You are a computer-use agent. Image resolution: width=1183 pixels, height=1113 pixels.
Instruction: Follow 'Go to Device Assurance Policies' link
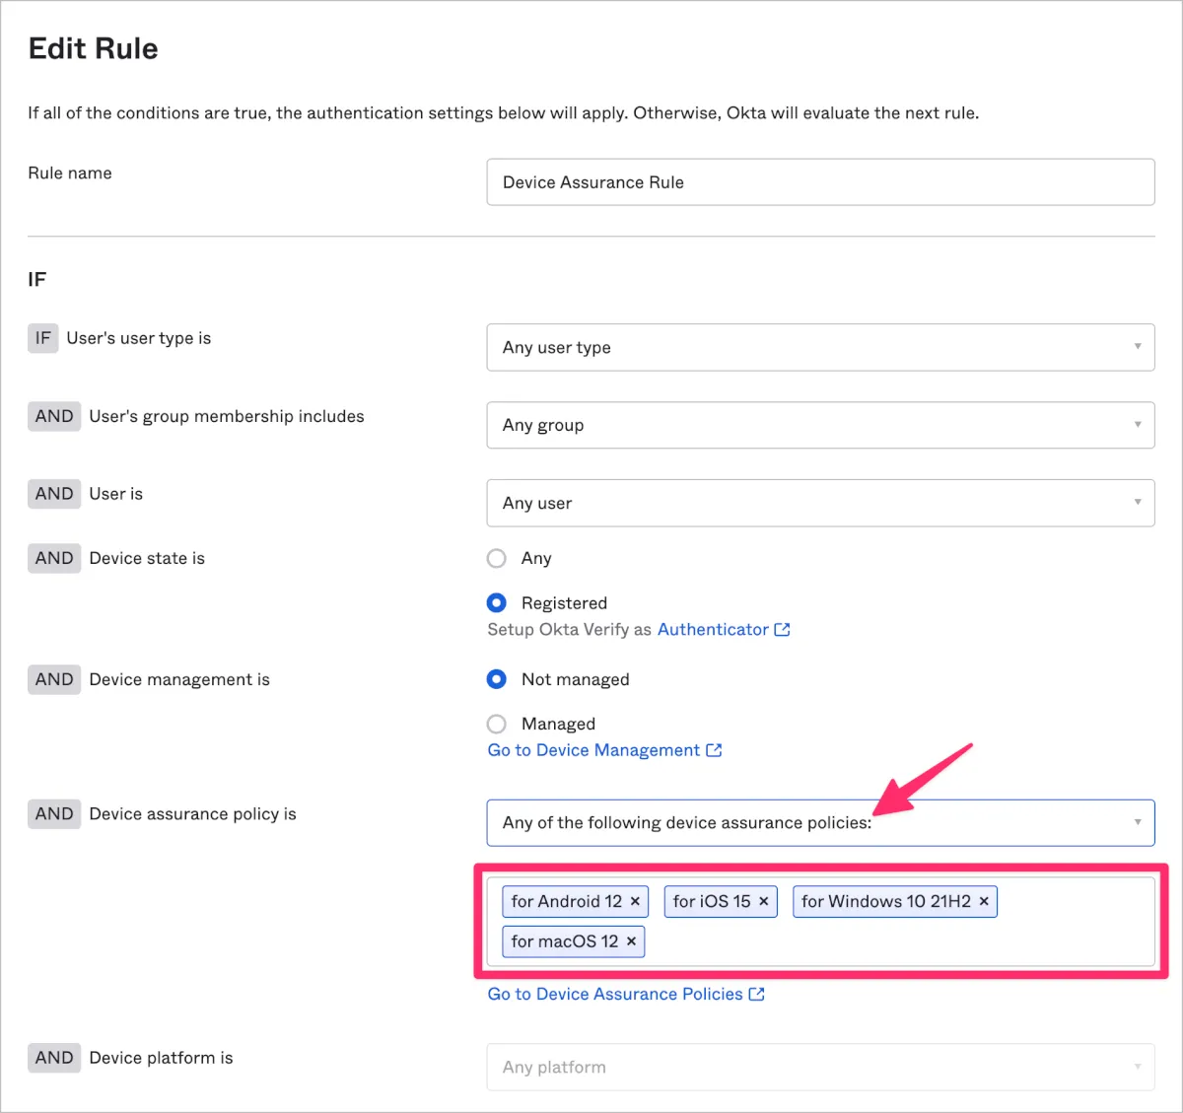coord(615,994)
